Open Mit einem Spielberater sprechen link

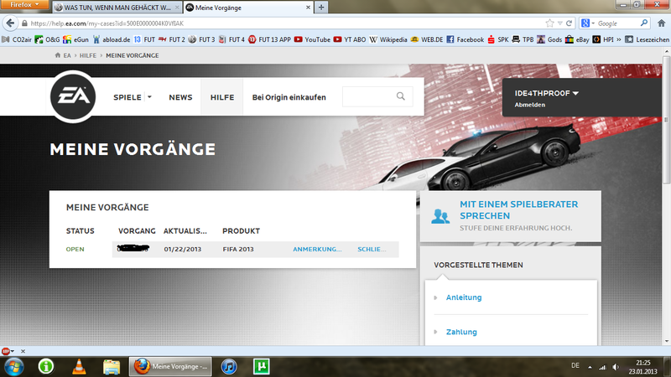coord(518,210)
